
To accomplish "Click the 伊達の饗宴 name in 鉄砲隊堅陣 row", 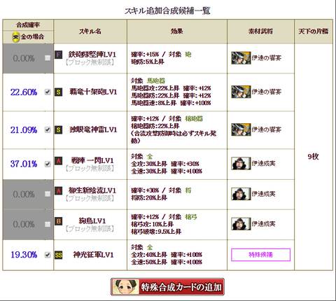I will (267, 58).
